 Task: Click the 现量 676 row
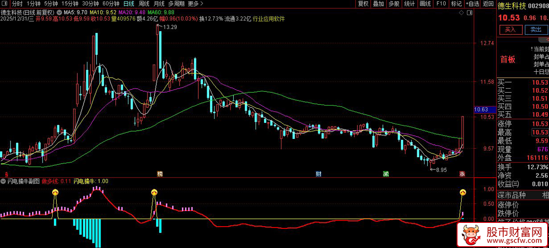(523, 149)
